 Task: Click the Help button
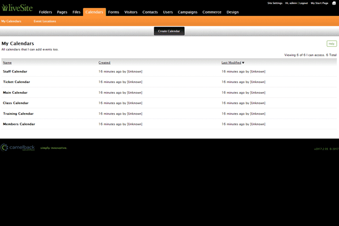tap(331, 44)
